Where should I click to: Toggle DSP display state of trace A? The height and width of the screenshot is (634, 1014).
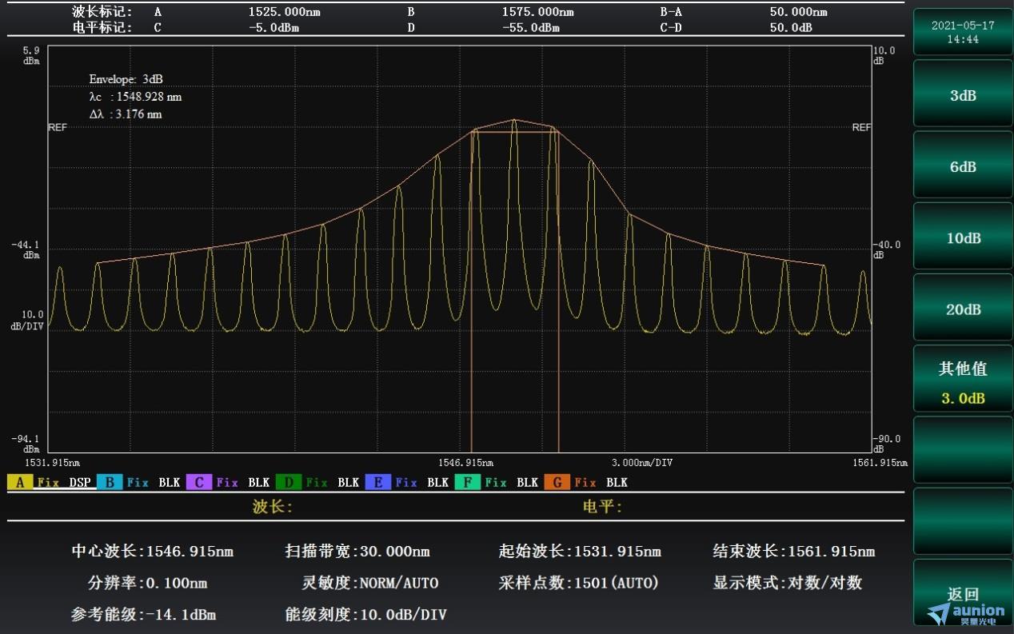point(80,482)
